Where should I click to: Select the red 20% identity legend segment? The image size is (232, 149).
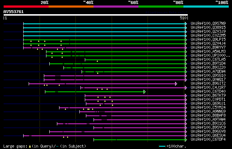tap(26, 7)
